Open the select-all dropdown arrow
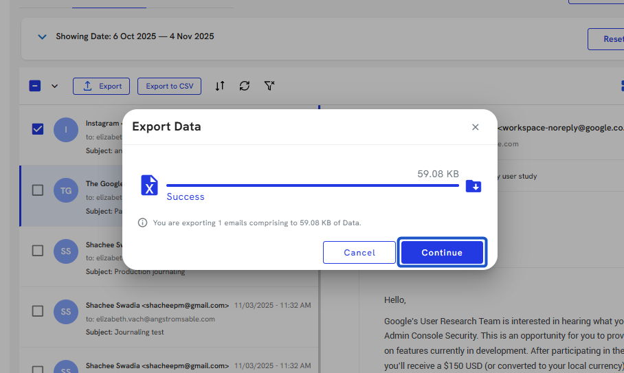This screenshot has width=624, height=373. (x=55, y=87)
